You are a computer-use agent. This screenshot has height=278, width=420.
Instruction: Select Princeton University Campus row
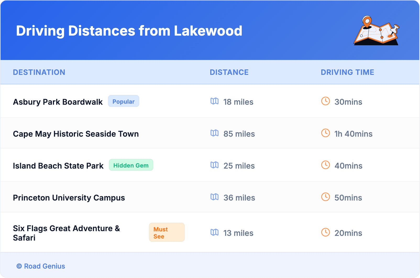69,198
